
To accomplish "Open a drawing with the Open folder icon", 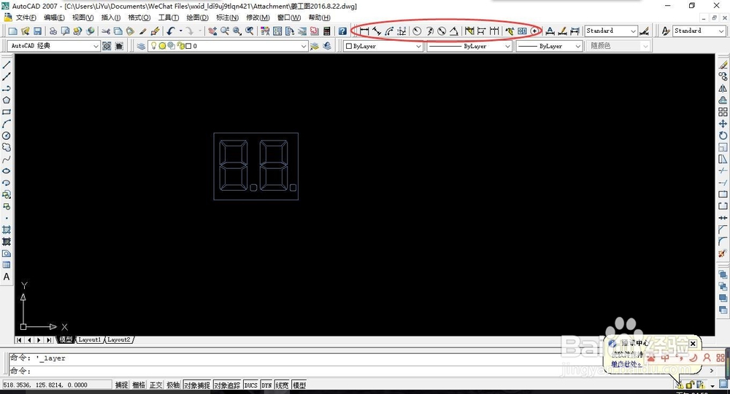I will click(x=25, y=31).
